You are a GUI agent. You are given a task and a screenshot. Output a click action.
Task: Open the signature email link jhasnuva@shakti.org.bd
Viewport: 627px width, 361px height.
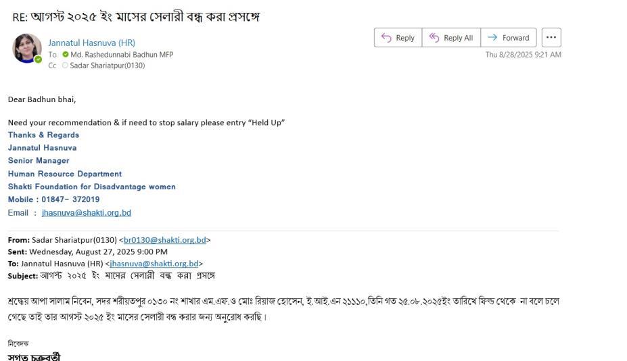[87, 213]
